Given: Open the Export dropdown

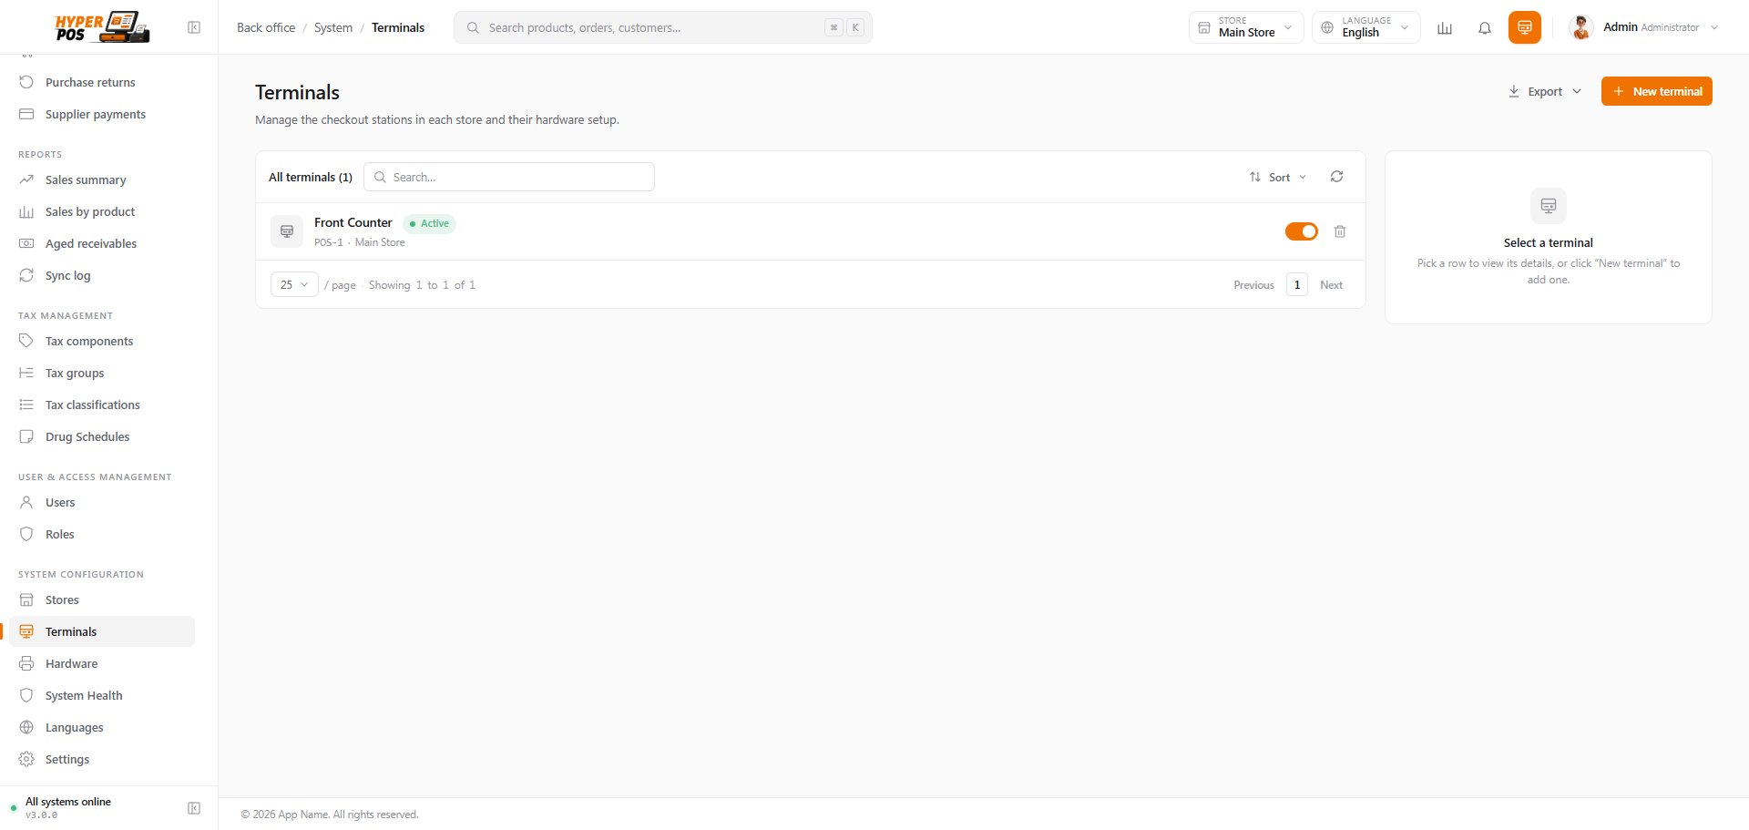Looking at the screenshot, I should click(1545, 91).
